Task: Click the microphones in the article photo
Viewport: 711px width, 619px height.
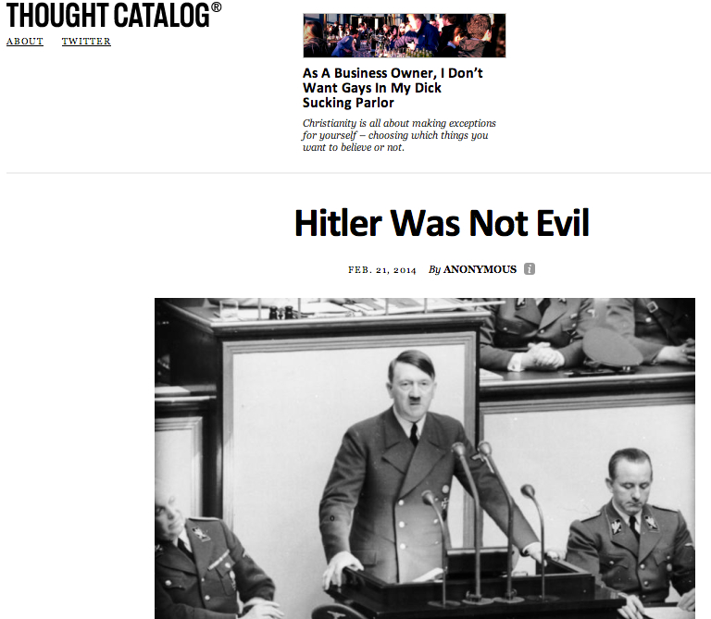Action: (485, 521)
